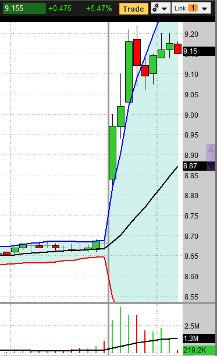217x356 pixels.
Task: Click the purple up-arrow on price axis
Action: (x=211, y=149)
